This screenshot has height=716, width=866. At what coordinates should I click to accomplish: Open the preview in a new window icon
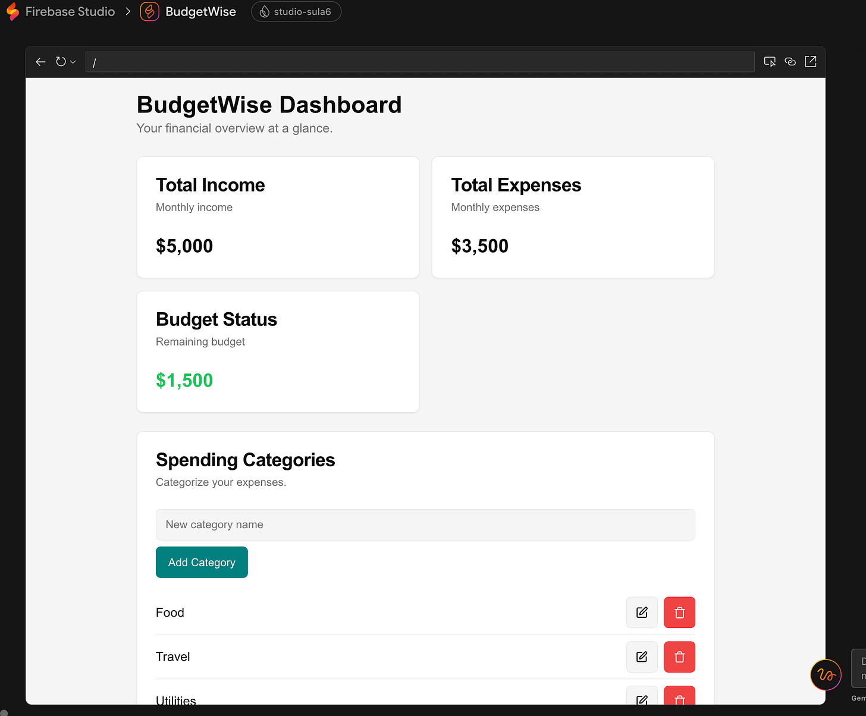811,62
